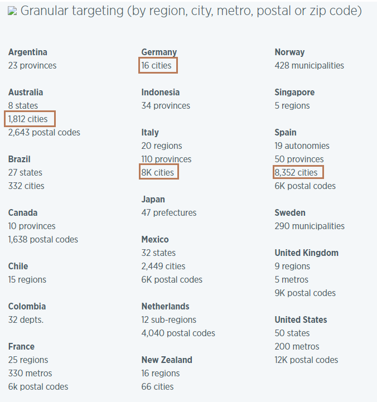Select the Argentina country heading

click(28, 52)
